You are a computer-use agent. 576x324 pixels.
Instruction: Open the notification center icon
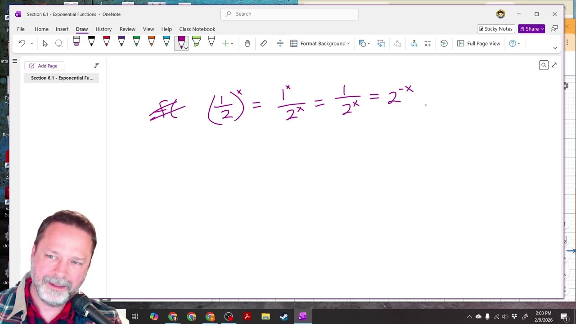click(564, 316)
